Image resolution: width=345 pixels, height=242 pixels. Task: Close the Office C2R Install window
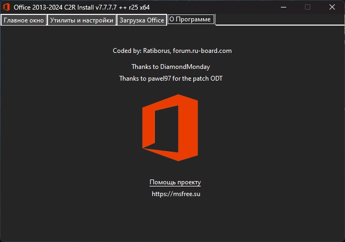pos(332,7)
